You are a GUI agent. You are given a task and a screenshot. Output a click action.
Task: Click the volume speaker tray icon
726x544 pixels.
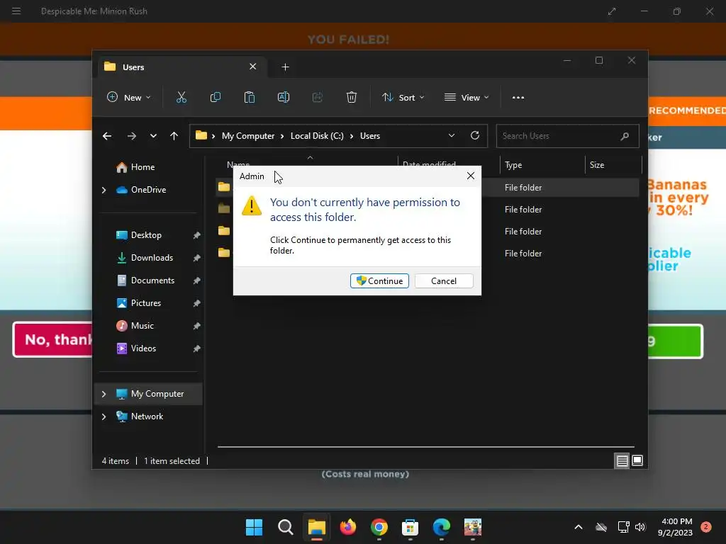point(640,527)
